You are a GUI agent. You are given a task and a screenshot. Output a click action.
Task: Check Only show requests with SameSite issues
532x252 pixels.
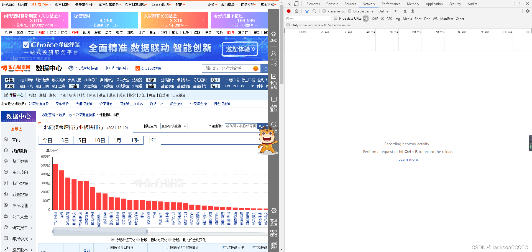pos(288,25)
